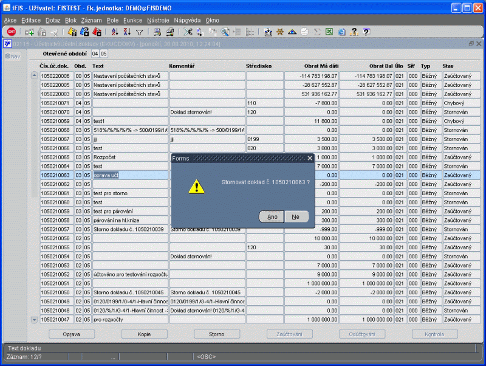
Task: Open the Akce menu
Action: tap(10, 20)
